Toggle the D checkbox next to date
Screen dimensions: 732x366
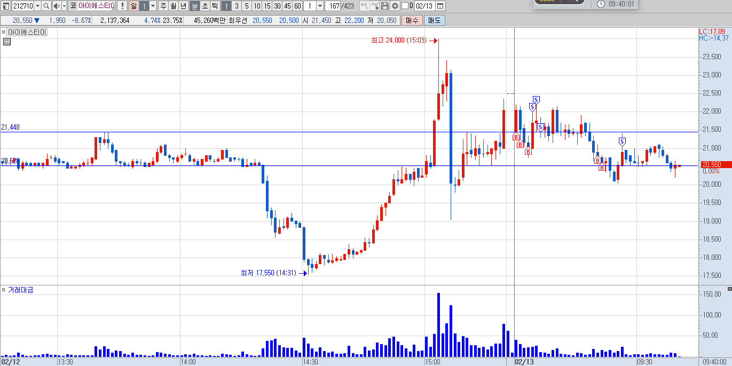click(405, 6)
